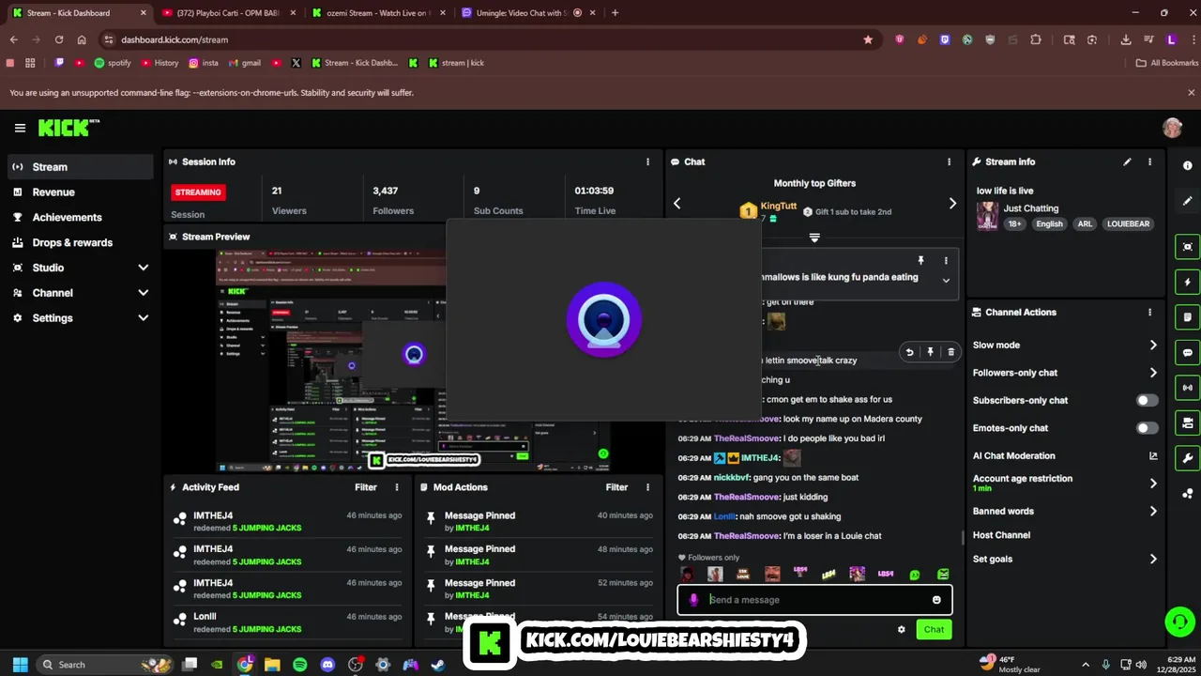Open the Set goals options
1201x676 pixels.
[x=1065, y=559]
